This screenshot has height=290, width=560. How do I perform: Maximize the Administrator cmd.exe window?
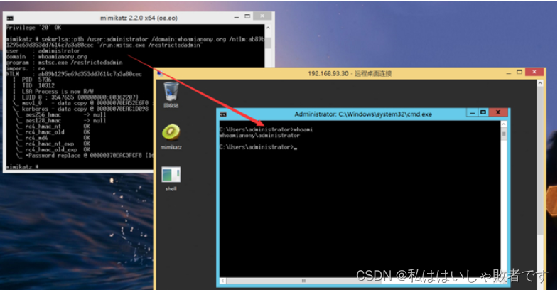coord(483,112)
